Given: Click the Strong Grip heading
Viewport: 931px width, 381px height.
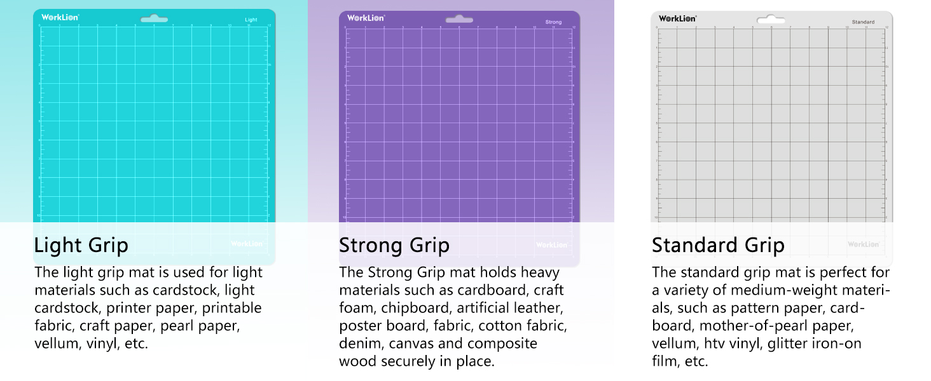Looking at the screenshot, I should [394, 245].
